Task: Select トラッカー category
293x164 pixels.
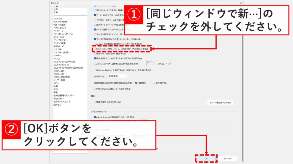Action: tap(57, 56)
